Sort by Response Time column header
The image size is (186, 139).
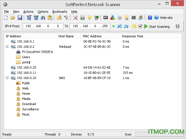pos(135,36)
